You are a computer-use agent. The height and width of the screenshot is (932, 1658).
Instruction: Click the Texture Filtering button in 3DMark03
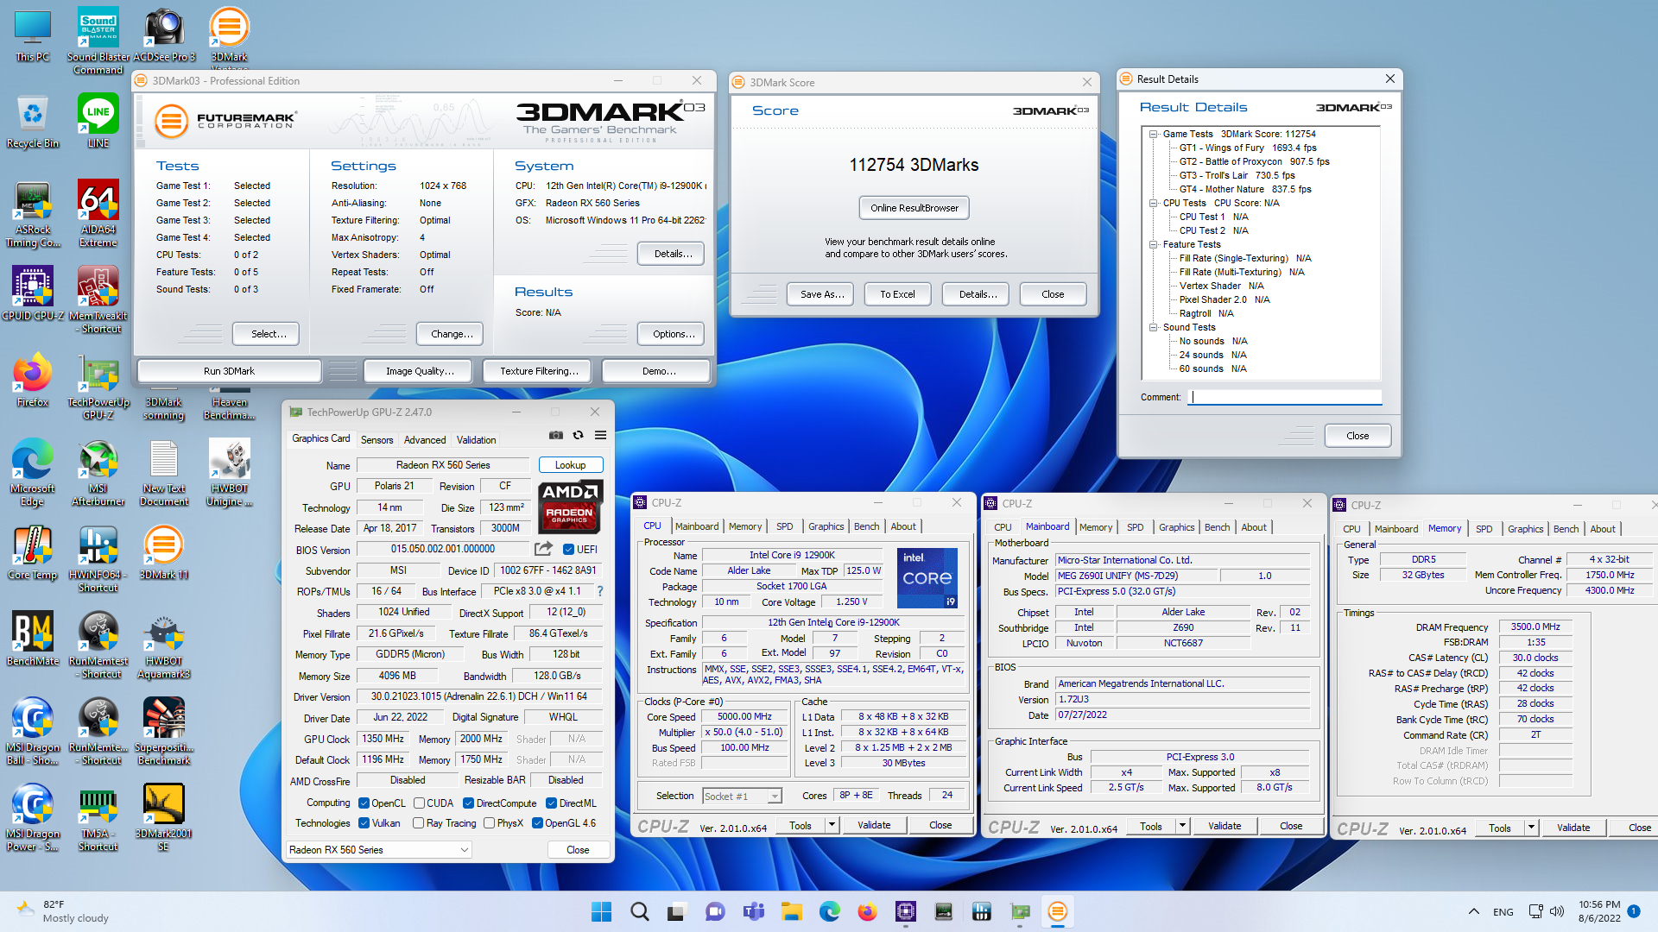tap(539, 371)
